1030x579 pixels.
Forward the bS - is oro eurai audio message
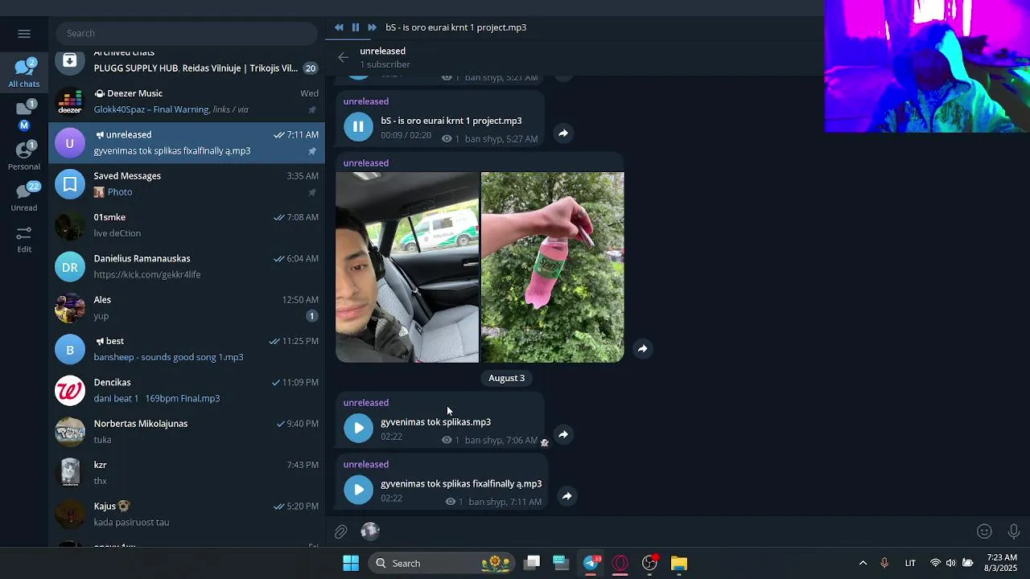point(563,133)
